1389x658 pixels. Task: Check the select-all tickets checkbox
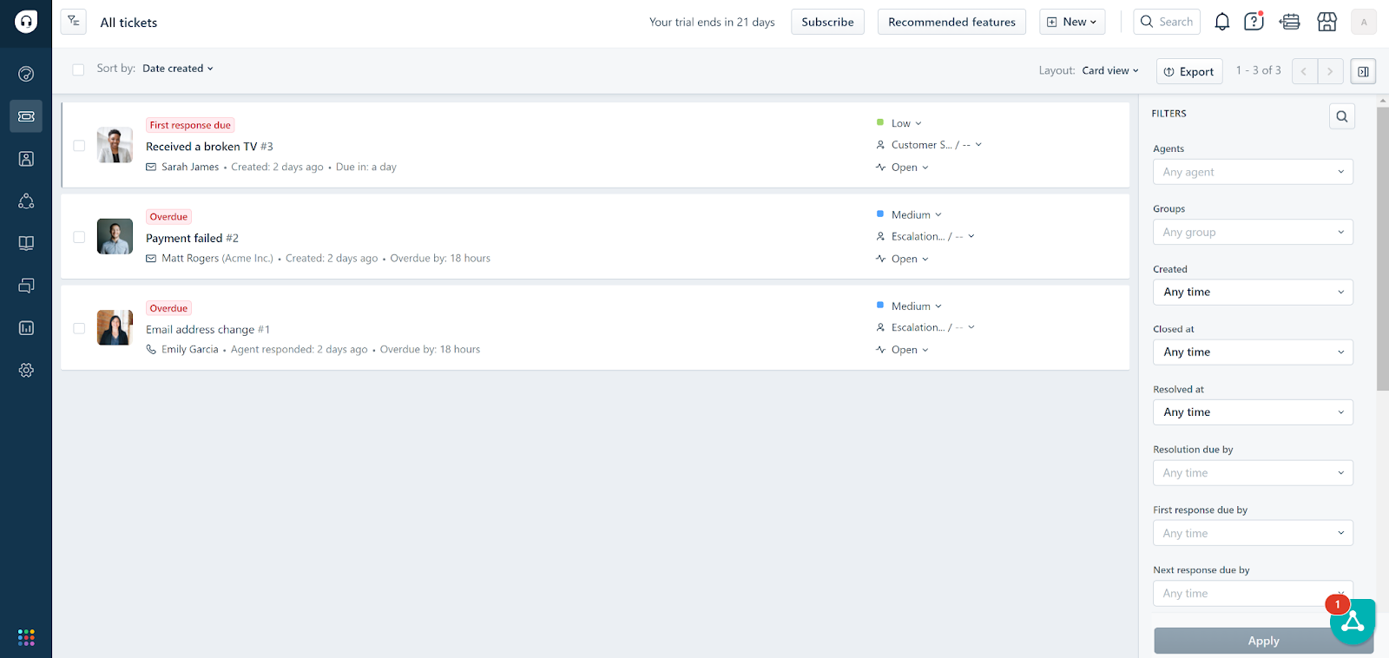tap(78, 69)
